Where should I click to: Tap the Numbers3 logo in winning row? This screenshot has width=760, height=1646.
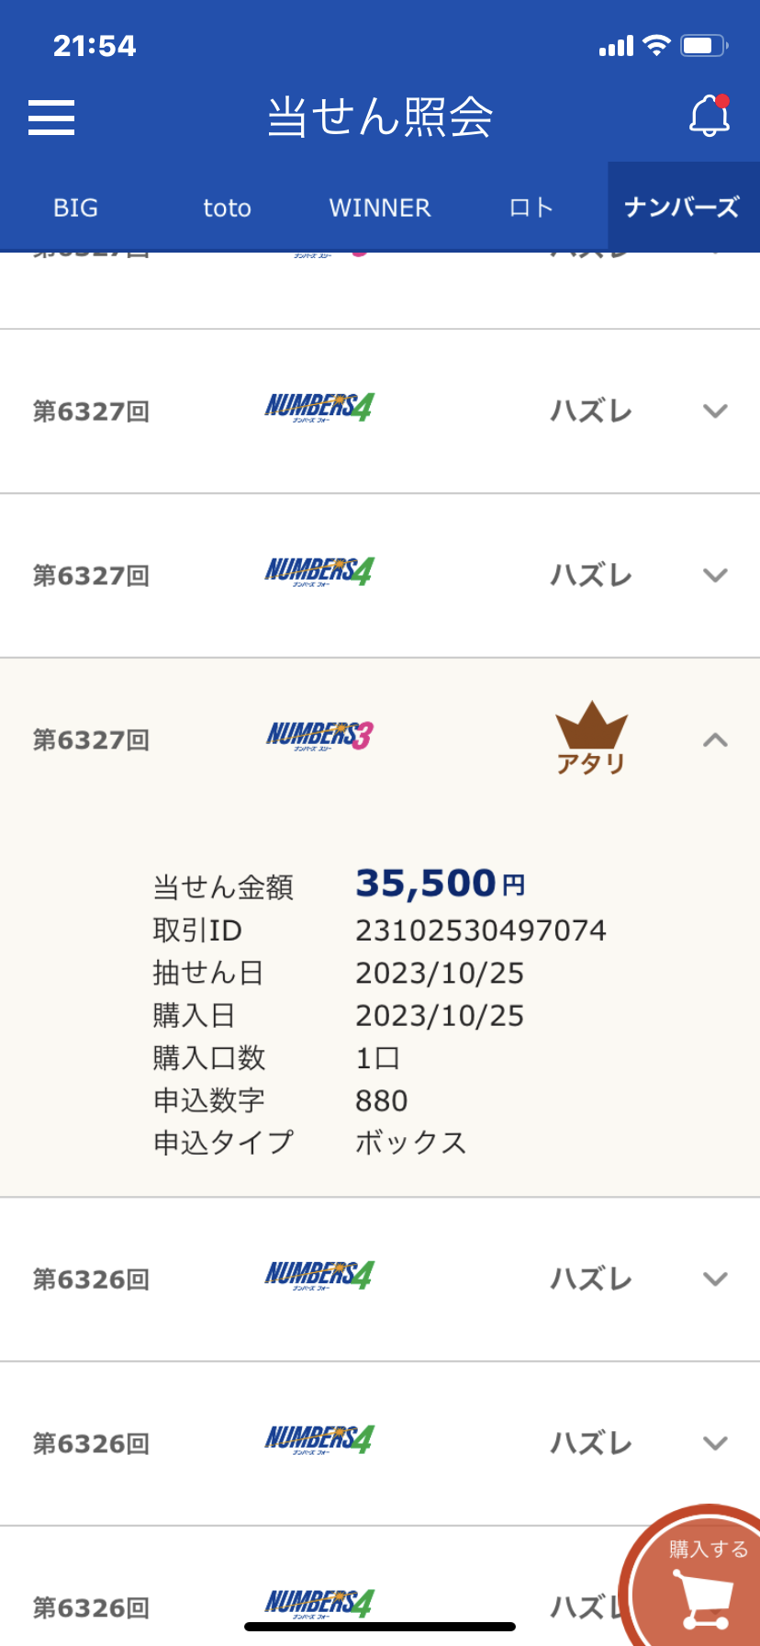tap(319, 736)
